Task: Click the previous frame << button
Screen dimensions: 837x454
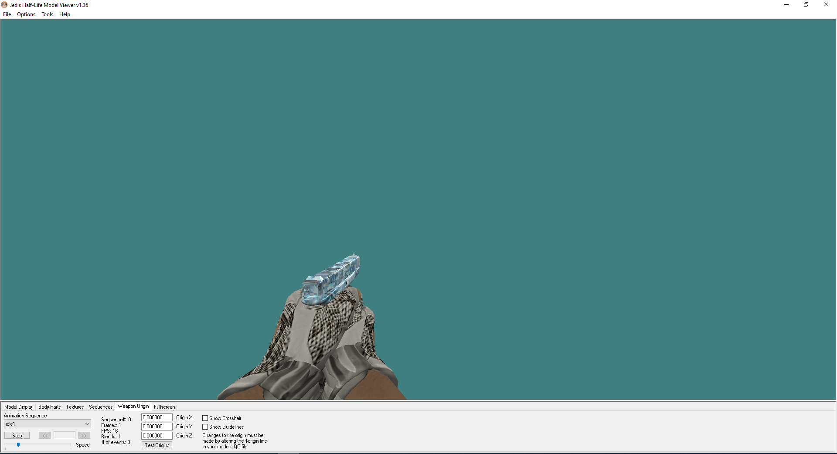Action: (x=45, y=435)
